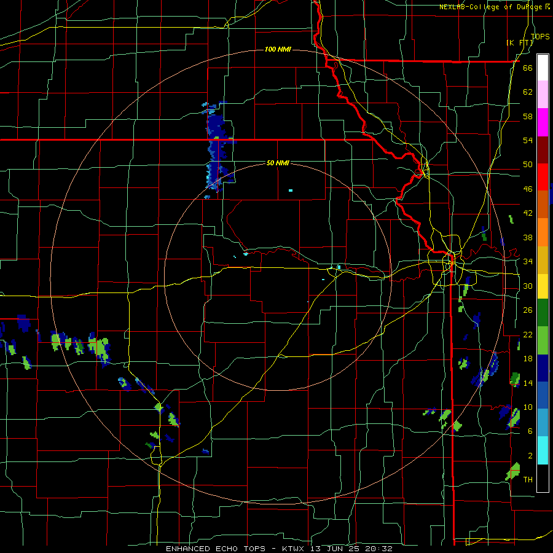The image size is (553, 553).
Task: Click the light pink legend swatch
Action: click(x=543, y=94)
